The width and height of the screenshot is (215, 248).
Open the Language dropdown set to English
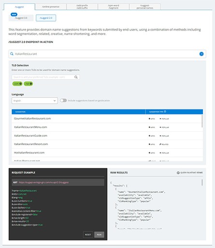coord(35,101)
